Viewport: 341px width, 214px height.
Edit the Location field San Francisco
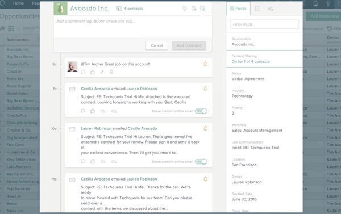(244, 165)
